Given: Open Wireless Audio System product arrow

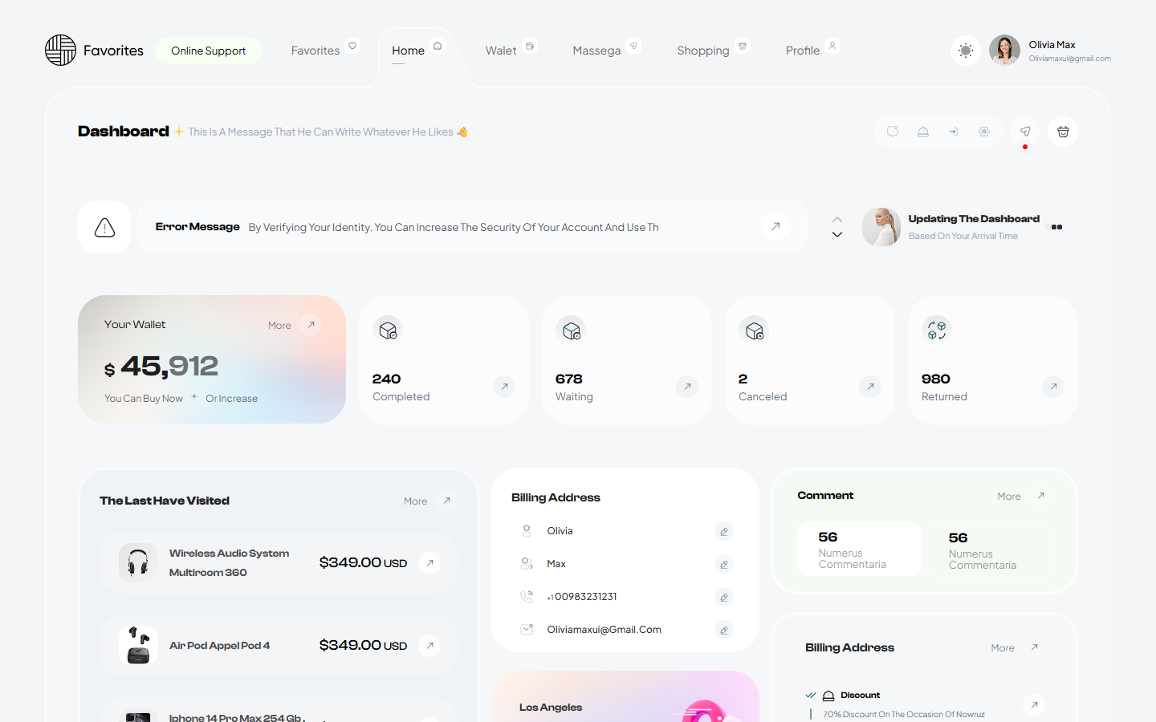Looking at the screenshot, I should click(430, 563).
